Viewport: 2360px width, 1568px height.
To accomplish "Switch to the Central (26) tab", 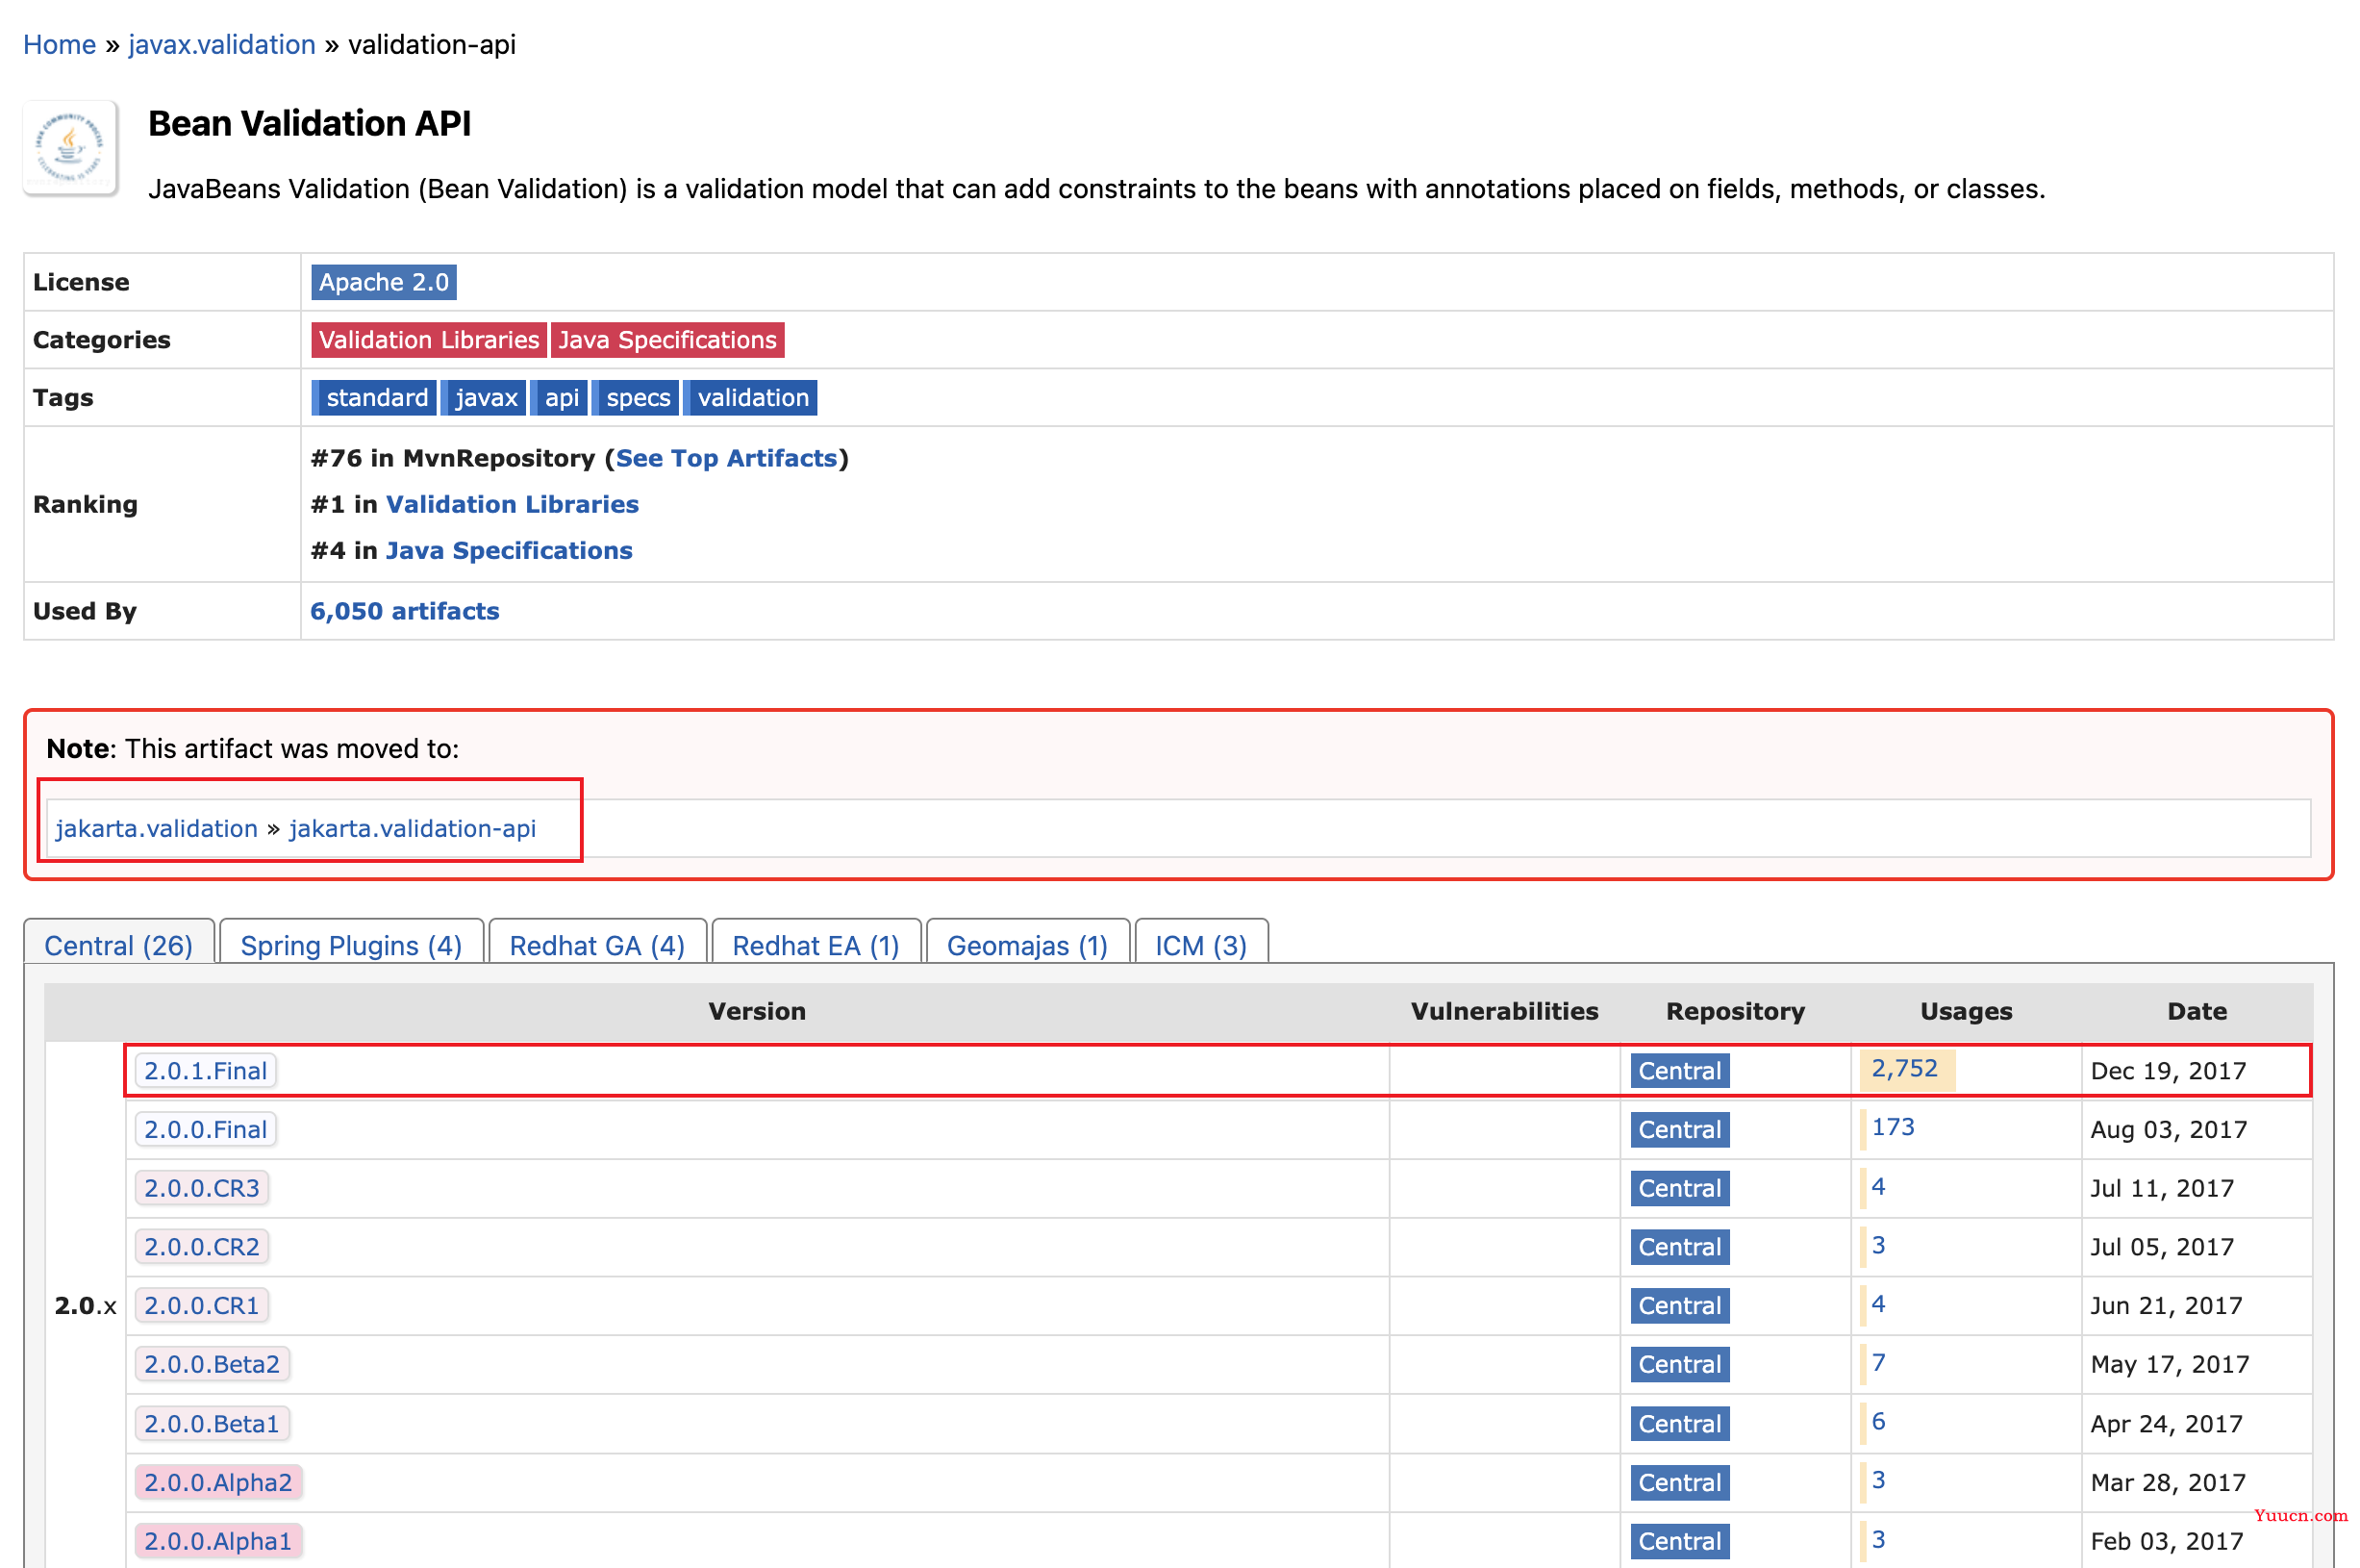I will (x=119, y=944).
